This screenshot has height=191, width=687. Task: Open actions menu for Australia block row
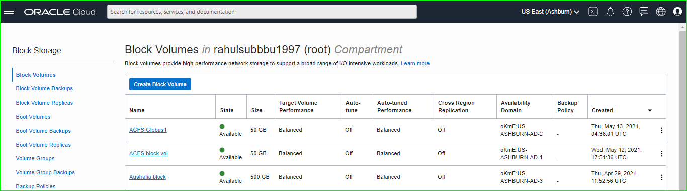[661, 177]
